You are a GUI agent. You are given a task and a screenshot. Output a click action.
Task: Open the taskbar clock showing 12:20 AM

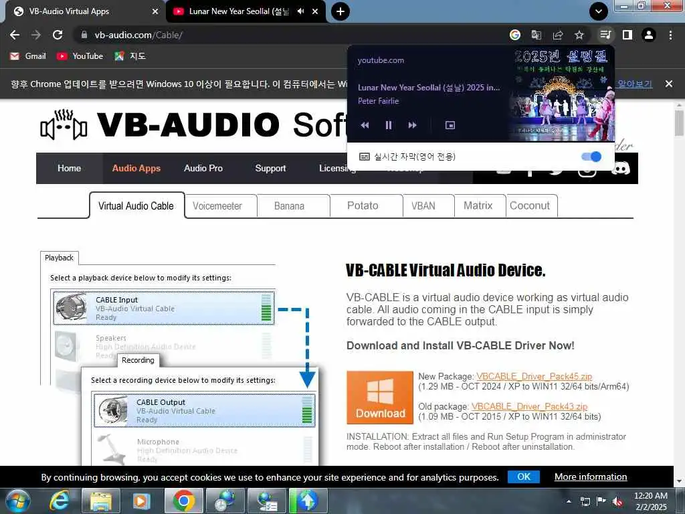(650, 501)
